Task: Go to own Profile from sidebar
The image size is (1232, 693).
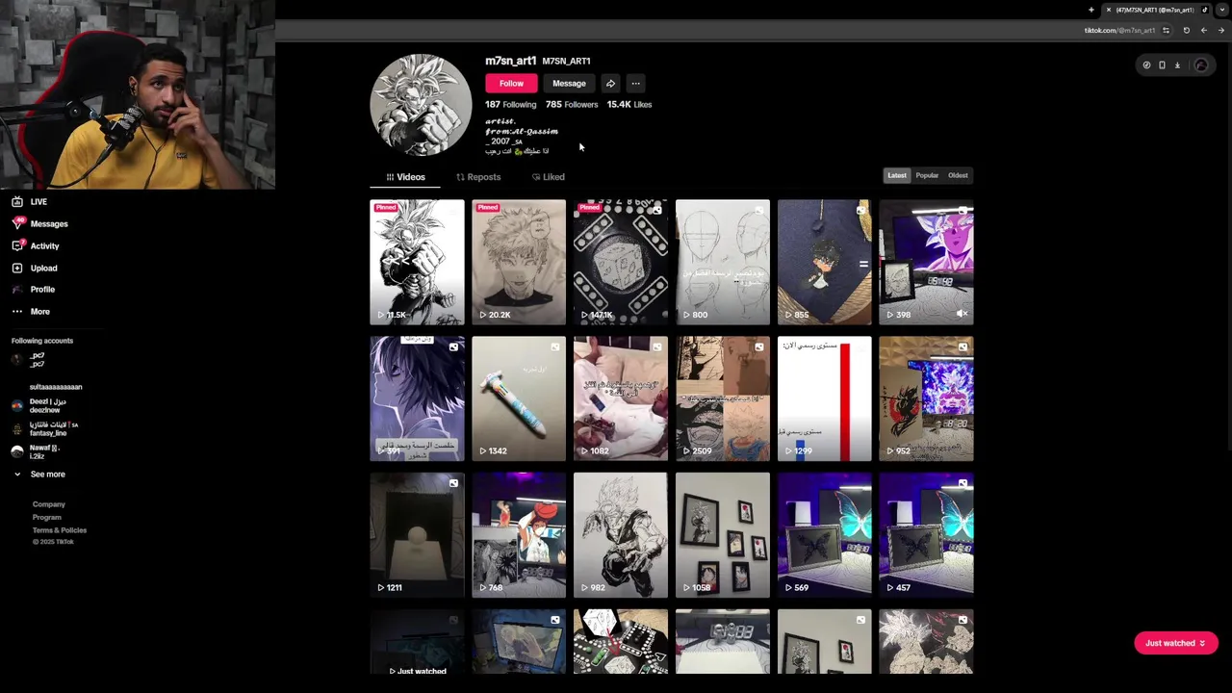Action: click(x=33, y=290)
